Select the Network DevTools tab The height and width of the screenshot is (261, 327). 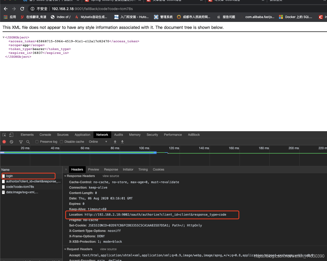tap(102, 135)
